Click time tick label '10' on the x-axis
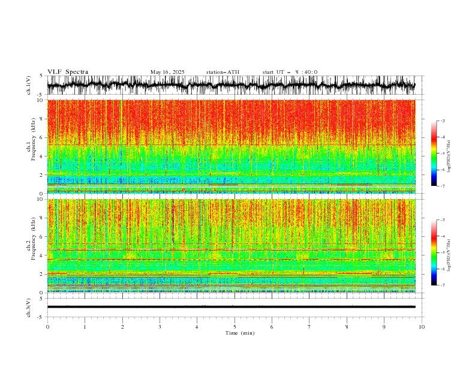Image resolution: width=475 pixels, height=367 pixels. [422, 327]
